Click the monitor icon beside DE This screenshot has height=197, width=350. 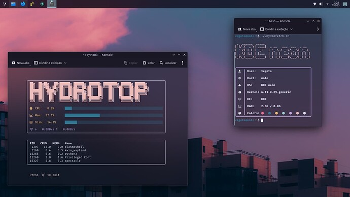240,99
